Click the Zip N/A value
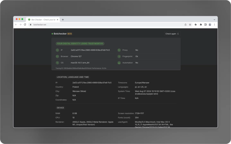Viewport: 231px width, 144px height. point(74,95)
